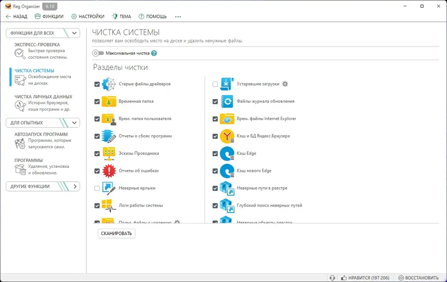The width and height of the screenshot is (447, 282).
Task: Open Автозапуск программ from the sidebar
Action: pyautogui.click(x=43, y=140)
